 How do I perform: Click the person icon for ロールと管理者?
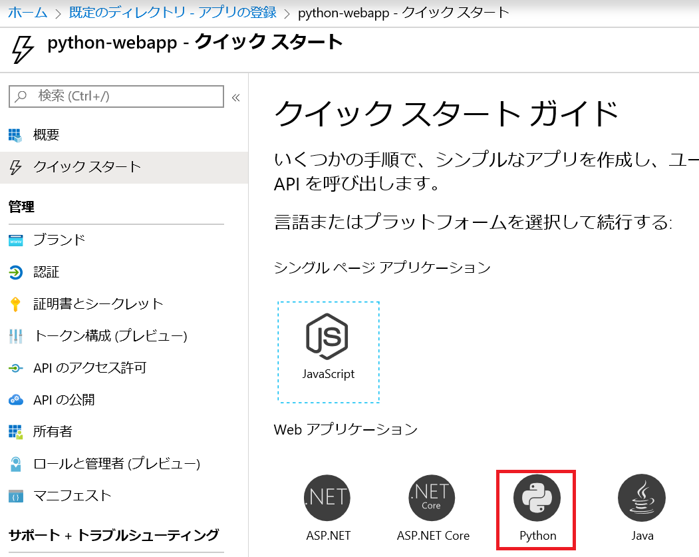pyautogui.click(x=15, y=464)
